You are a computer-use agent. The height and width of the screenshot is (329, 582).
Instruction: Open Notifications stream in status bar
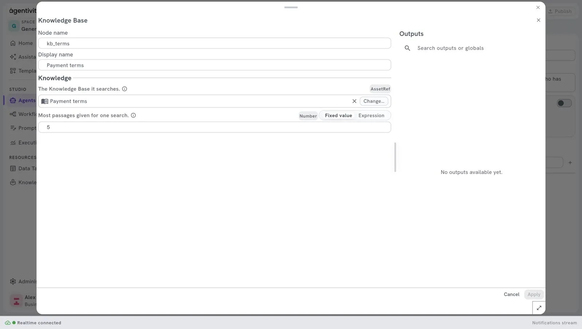coord(554,323)
